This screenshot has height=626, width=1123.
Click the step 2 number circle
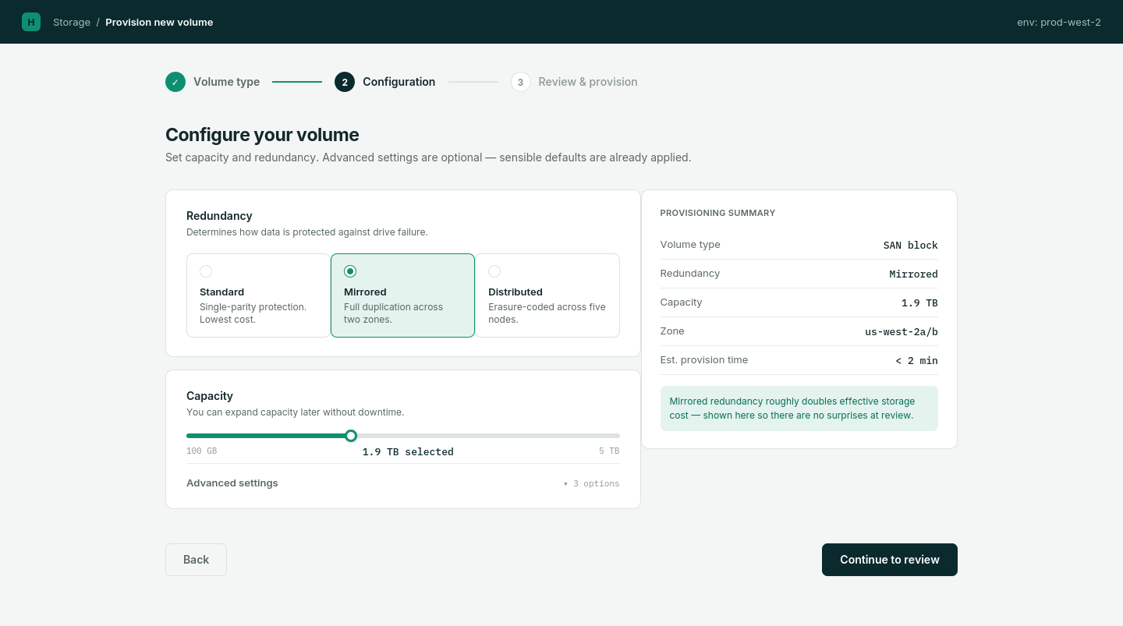click(x=345, y=82)
